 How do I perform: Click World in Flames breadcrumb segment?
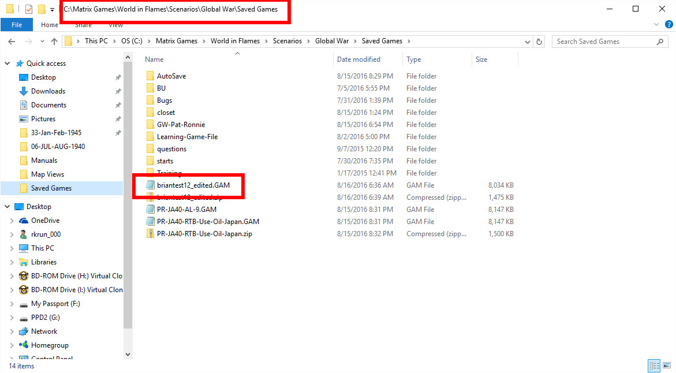pyautogui.click(x=235, y=41)
